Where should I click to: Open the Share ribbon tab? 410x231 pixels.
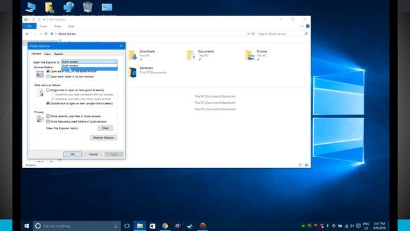click(x=58, y=26)
